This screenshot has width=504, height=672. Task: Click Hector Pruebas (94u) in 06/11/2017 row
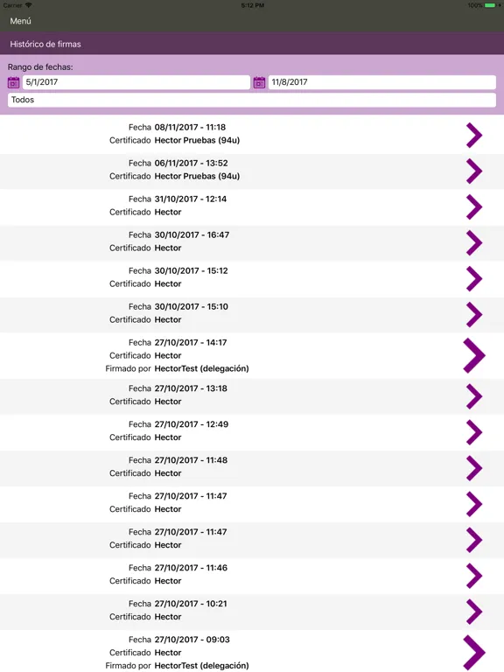click(x=197, y=177)
